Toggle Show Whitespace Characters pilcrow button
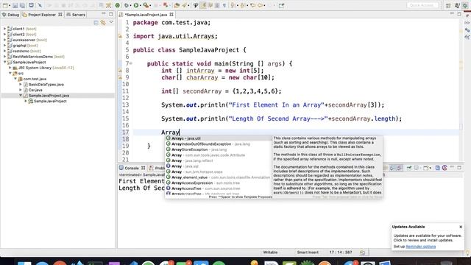 (x=224, y=5)
